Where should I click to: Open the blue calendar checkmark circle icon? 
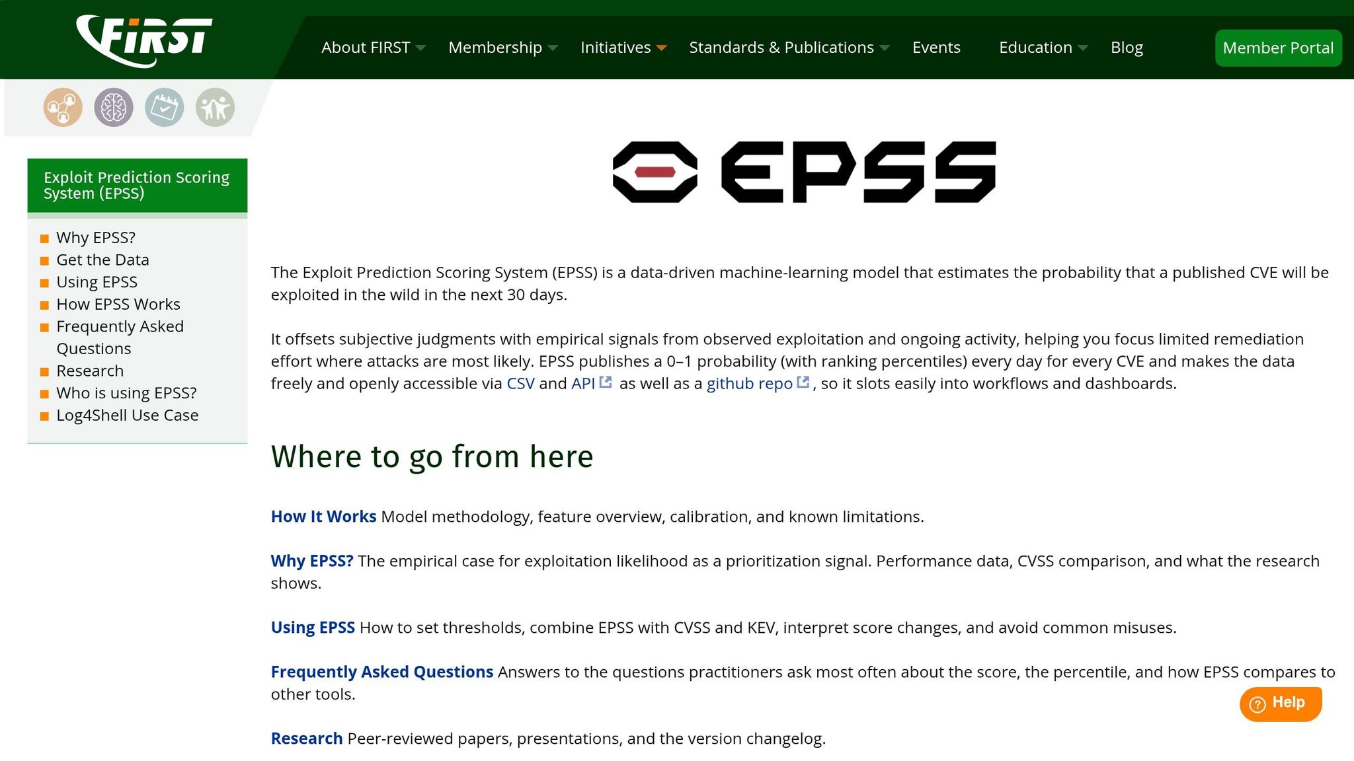(x=164, y=107)
